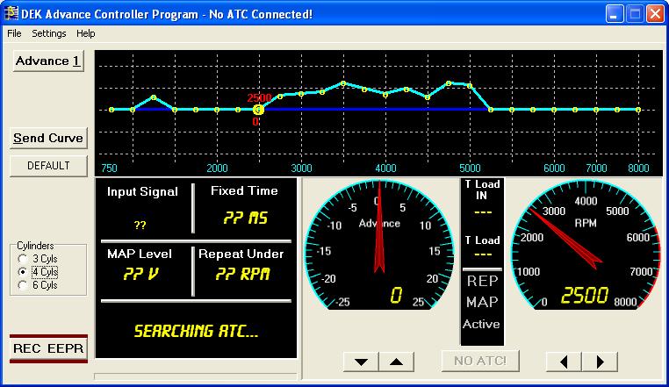Select the curve point at 2000 RPM
Screen dimensions: 669x387
pyautogui.click(x=217, y=110)
